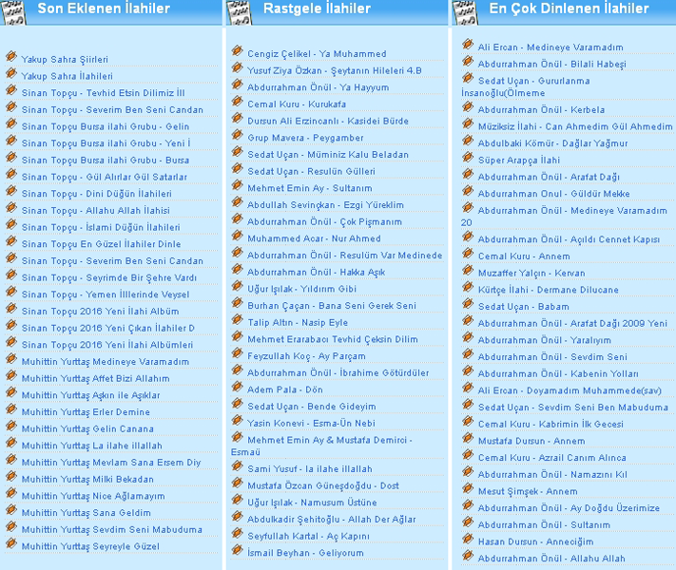Click the music sheet icon beside En Çok Dinlenen İlahiler

(465, 12)
